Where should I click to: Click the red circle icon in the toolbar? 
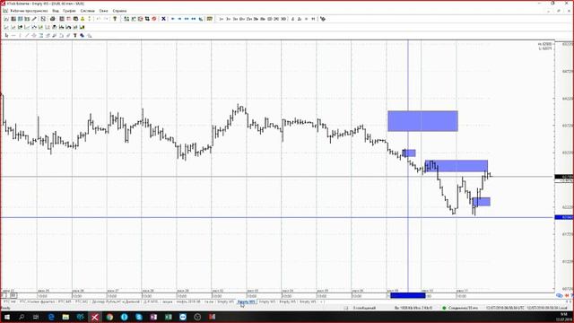click(x=154, y=19)
